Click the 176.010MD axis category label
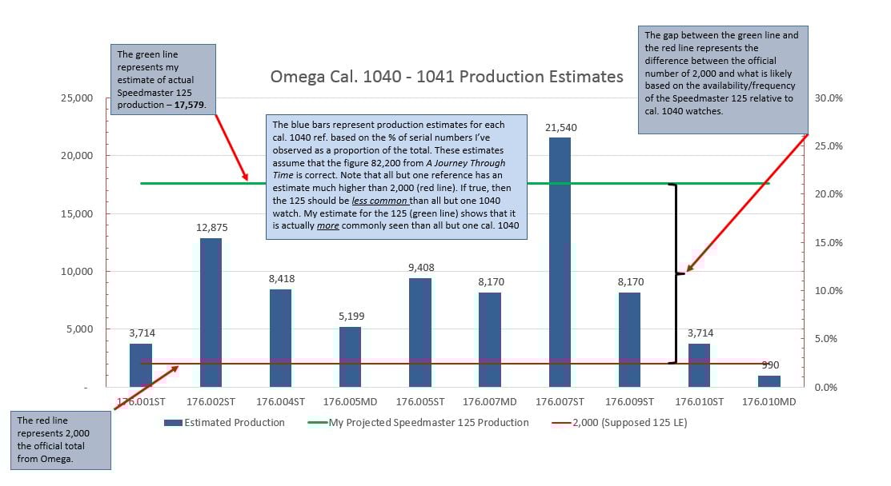The image size is (891, 486). pos(769,401)
